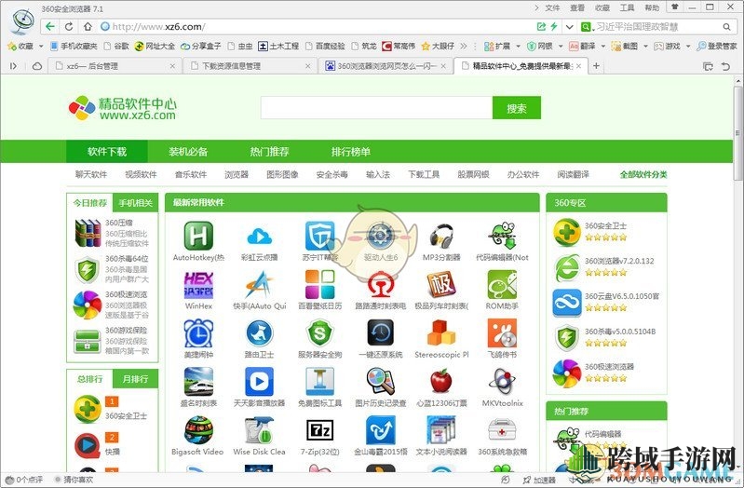Open 360系统急救箱 first-aid icon
This screenshot has width=744, height=488.
pyautogui.click(x=502, y=430)
